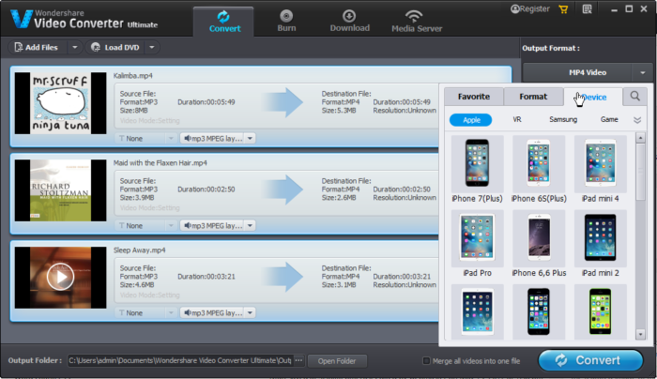
Task: Expand more device categories chevron
Action: coord(637,120)
